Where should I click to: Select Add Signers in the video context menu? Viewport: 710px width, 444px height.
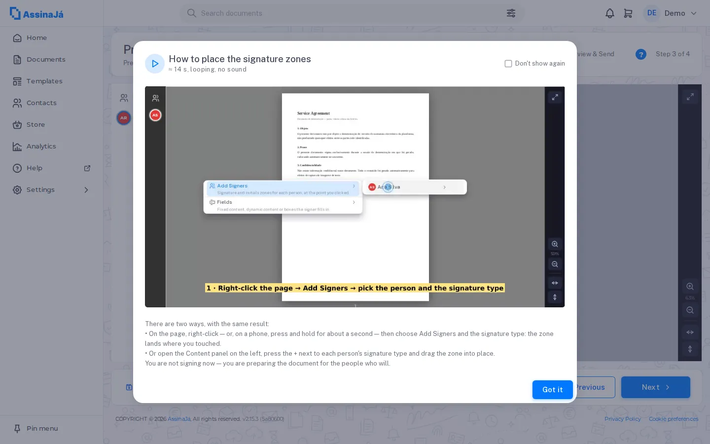coord(283,189)
